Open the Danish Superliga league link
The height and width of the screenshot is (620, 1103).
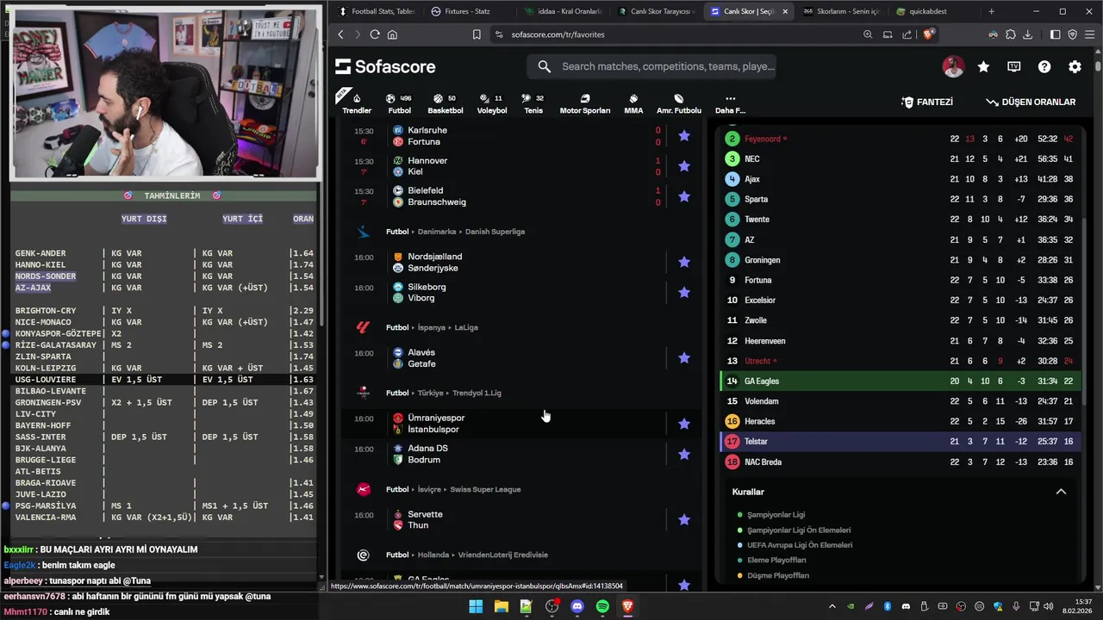click(x=495, y=232)
